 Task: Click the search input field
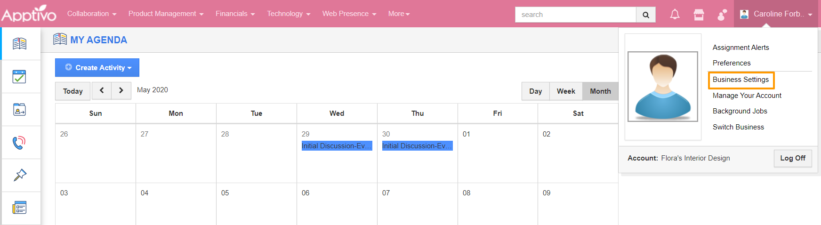(x=576, y=15)
